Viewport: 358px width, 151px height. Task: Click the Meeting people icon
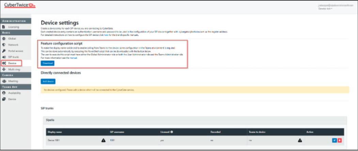tap(4, 81)
